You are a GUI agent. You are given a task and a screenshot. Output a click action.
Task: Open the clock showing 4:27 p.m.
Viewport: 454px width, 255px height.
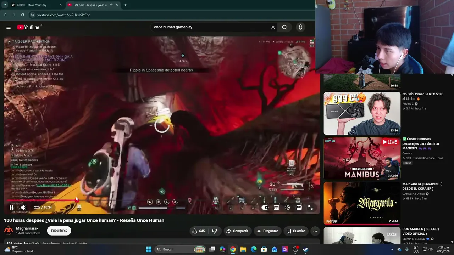point(443,249)
